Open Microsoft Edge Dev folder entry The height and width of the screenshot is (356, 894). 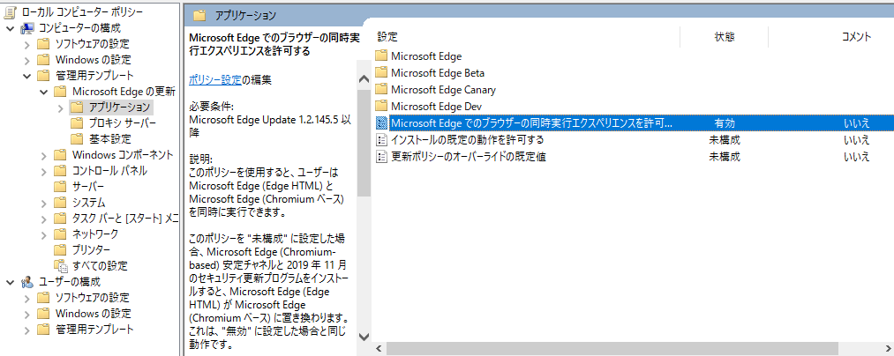[438, 106]
